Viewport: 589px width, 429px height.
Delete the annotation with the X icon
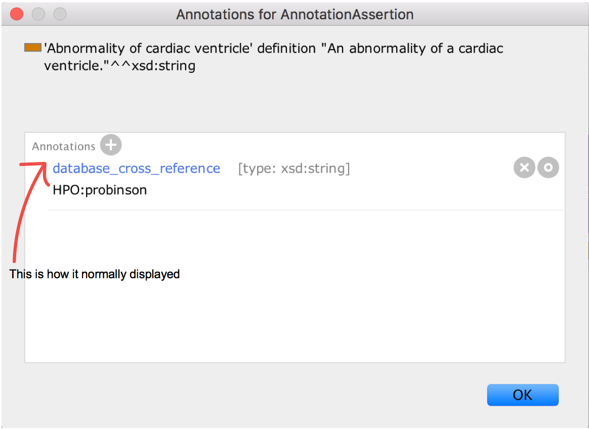click(524, 167)
